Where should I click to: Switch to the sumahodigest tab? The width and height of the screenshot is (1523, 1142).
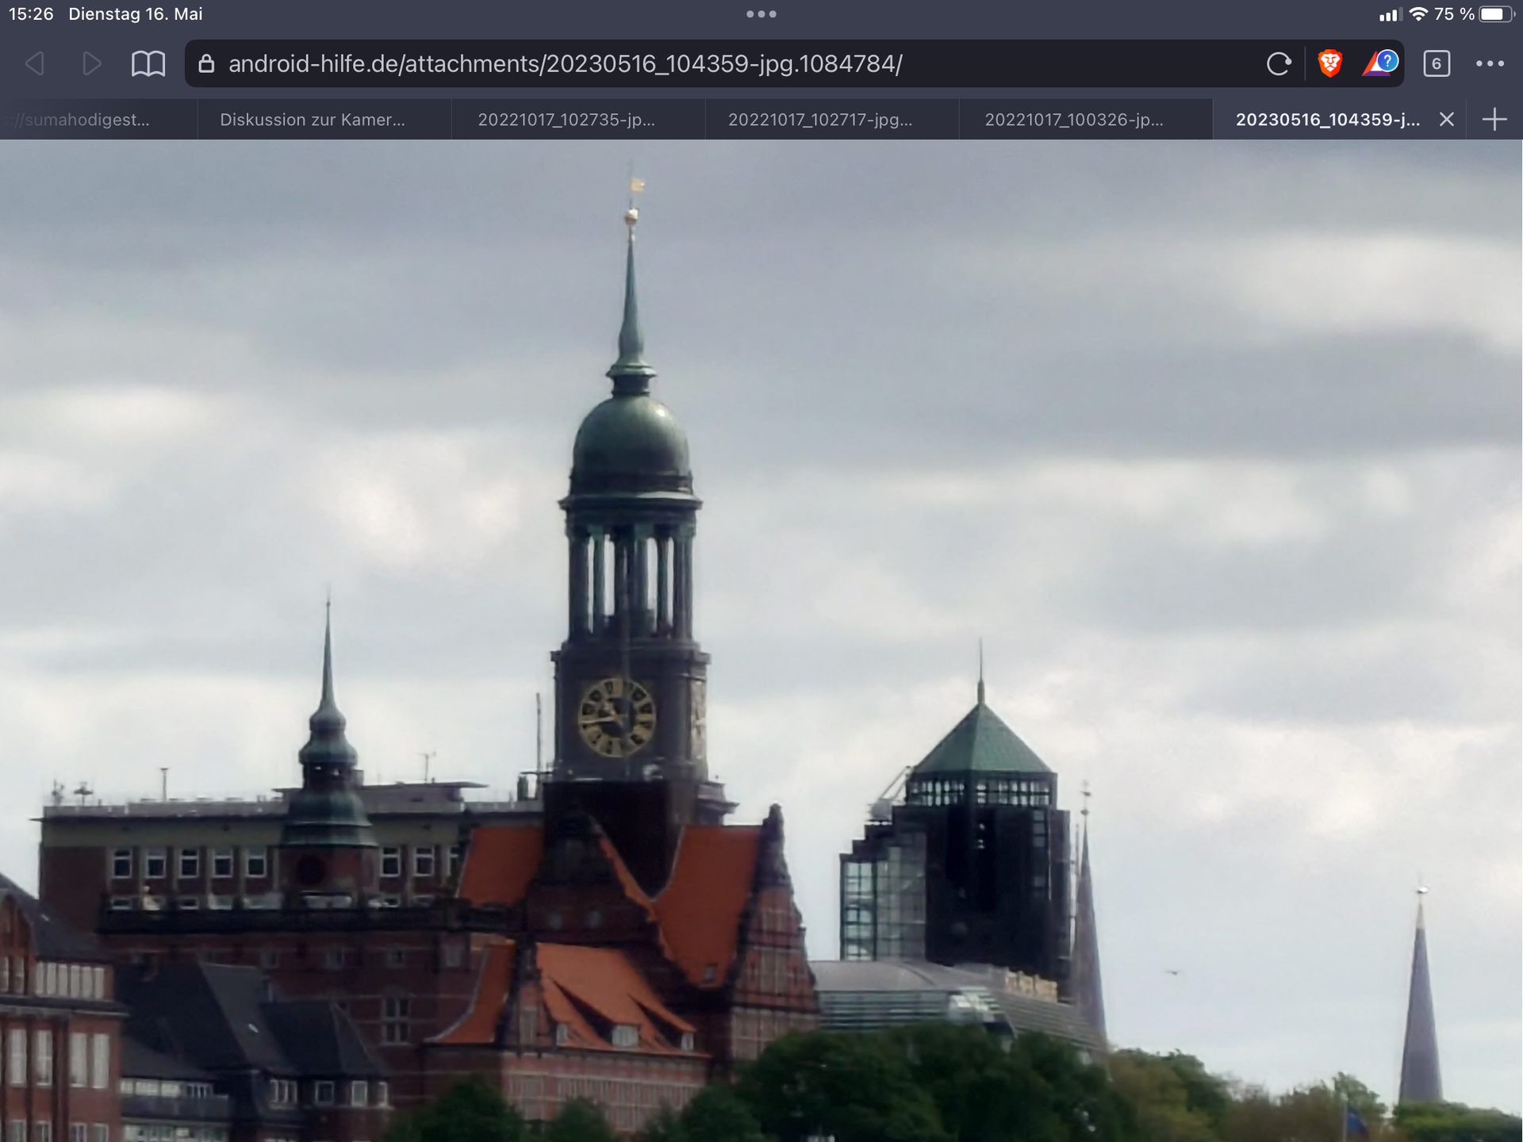(87, 120)
